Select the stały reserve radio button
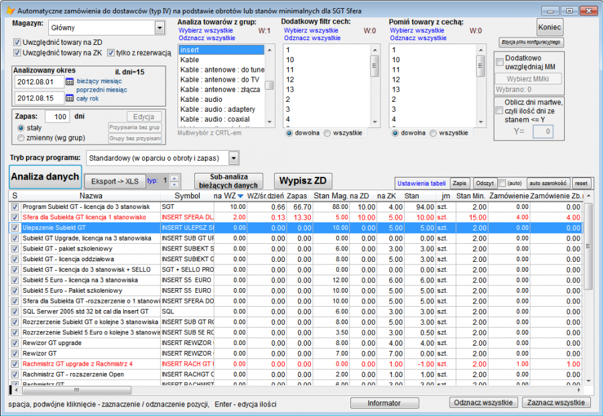Screen dimensions: 603x416 tap(21, 128)
